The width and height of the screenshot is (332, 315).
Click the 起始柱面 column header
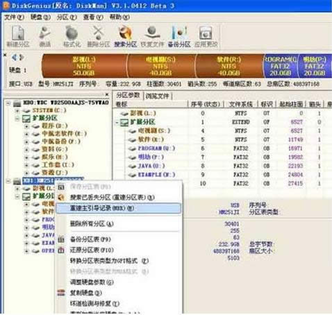click(291, 104)
